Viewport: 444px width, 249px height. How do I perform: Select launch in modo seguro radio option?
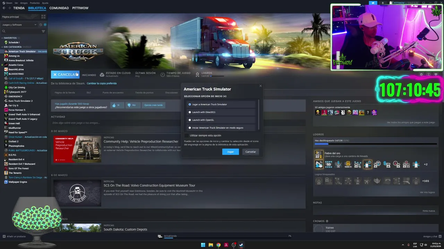click(x=190, y=128)
